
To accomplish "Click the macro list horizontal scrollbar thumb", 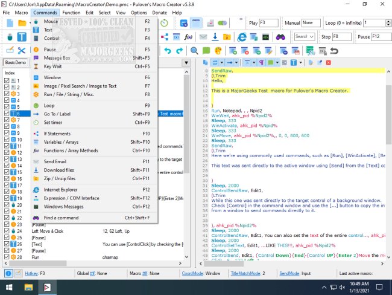I will [38, 264].
